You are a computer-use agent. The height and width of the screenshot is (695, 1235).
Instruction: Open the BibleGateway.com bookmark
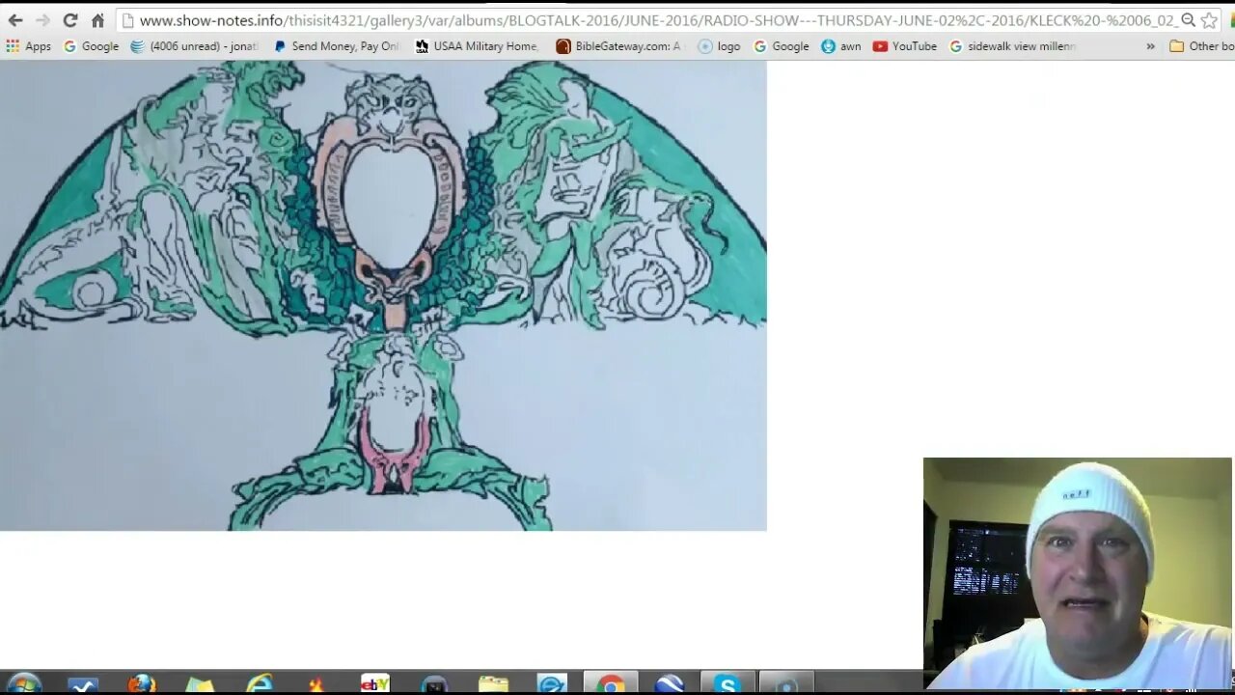[x=618, y=46]
